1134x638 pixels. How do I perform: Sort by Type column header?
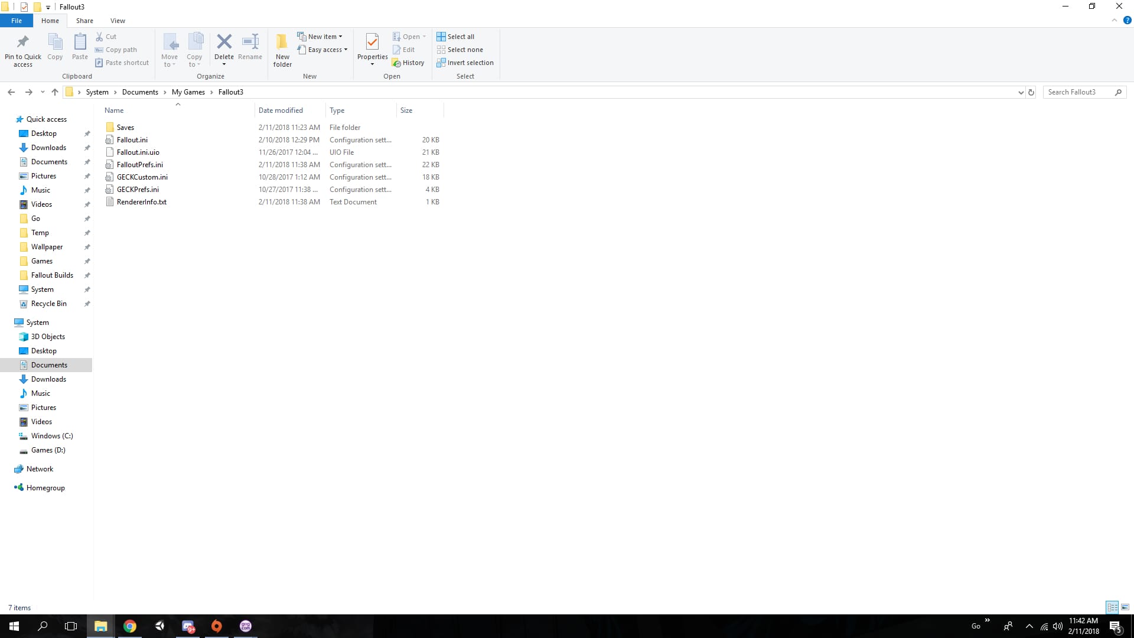click(x=361, y=110)
